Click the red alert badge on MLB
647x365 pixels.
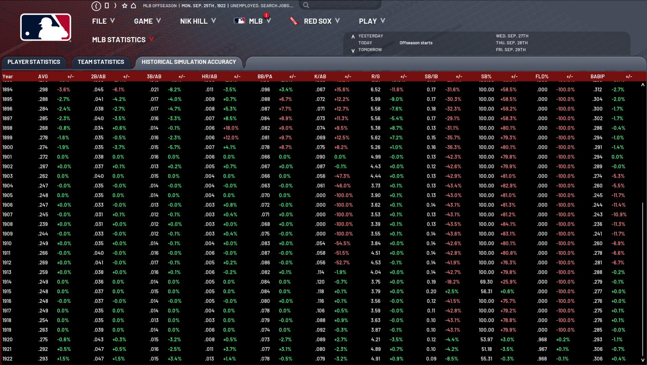click(x=266, y=15)
